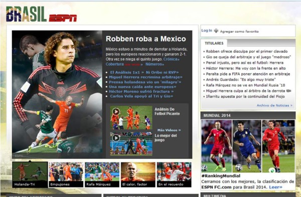Open the Crónica link
This screenshot has width=301, height=197.
[x=171, y=59]
